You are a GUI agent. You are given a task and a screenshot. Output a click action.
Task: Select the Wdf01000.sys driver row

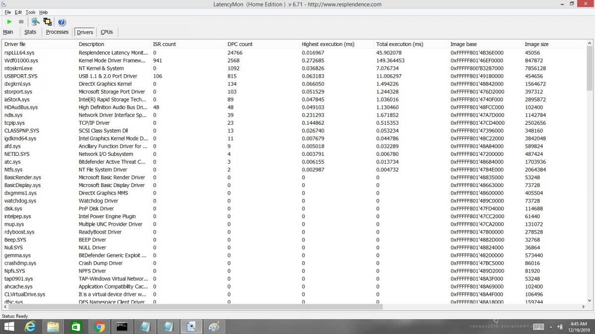(294, 60)
